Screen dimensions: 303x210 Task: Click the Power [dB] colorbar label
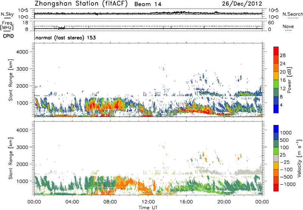point(289,80)
